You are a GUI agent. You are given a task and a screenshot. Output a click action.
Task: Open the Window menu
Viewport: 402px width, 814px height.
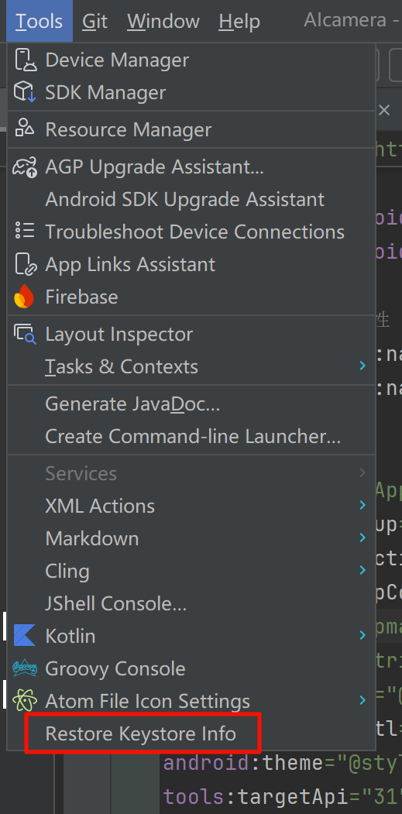point(163,21)
